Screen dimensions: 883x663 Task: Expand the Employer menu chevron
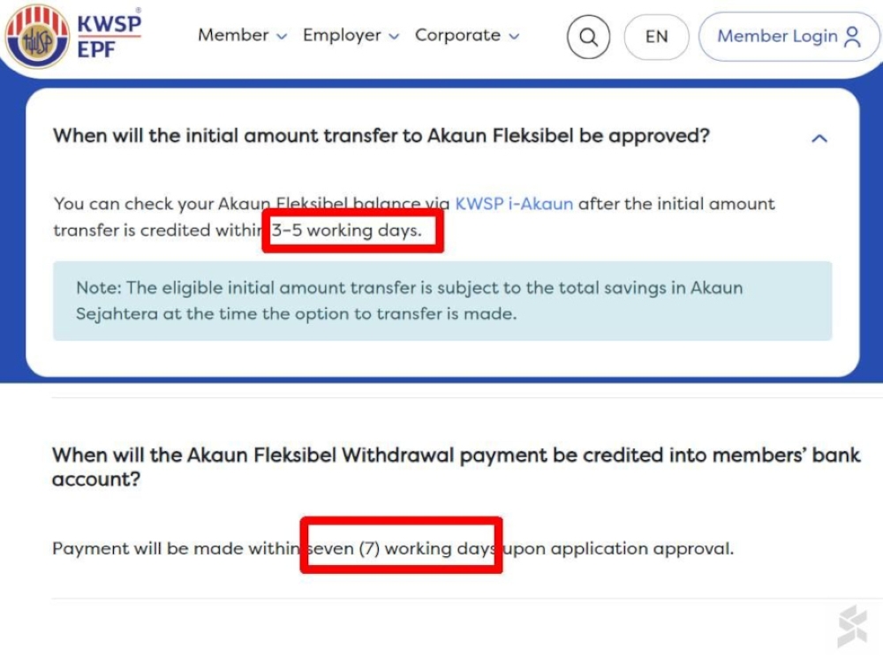[x=394, y=37]
